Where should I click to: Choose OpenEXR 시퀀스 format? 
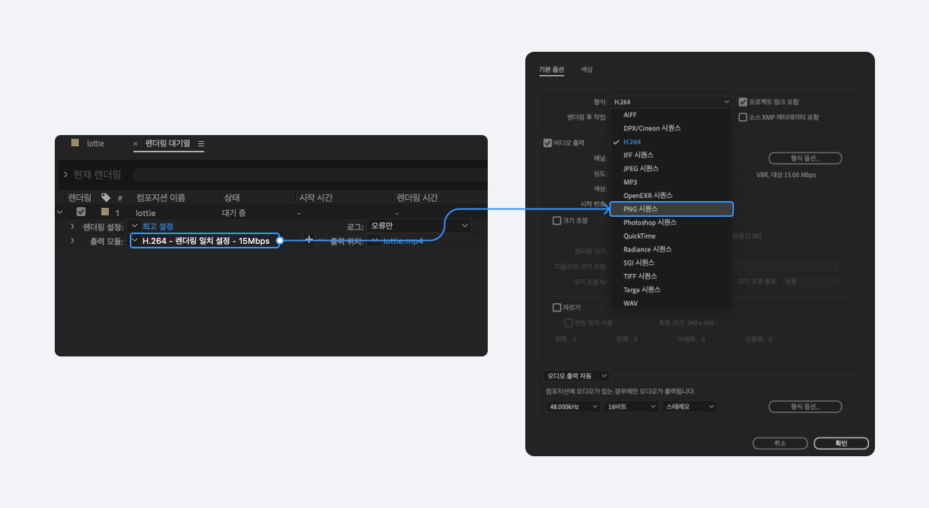pyautogui.click(x=671, y=196)
